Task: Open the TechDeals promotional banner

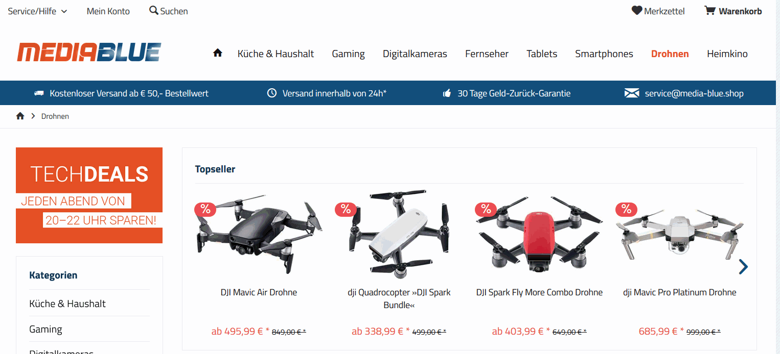Action: 89,195
